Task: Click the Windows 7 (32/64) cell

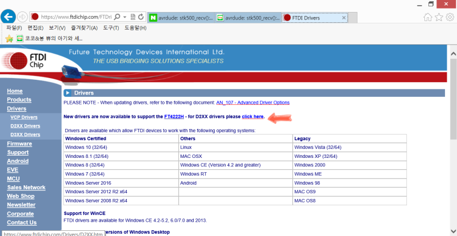Action: pyautogui.click(x=121, y=174)
